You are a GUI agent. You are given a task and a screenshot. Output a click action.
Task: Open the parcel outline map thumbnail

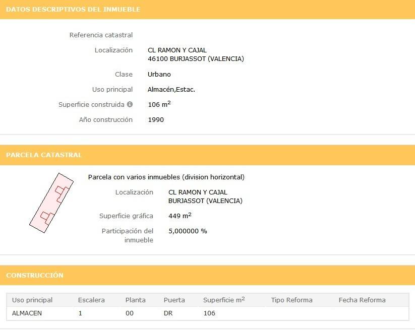(51, 203)
